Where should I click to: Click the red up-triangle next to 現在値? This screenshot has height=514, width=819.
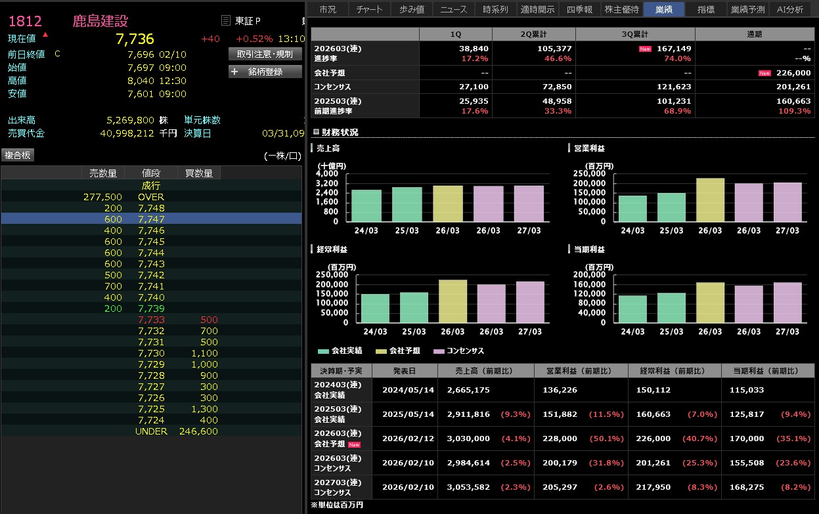(45, 34)
